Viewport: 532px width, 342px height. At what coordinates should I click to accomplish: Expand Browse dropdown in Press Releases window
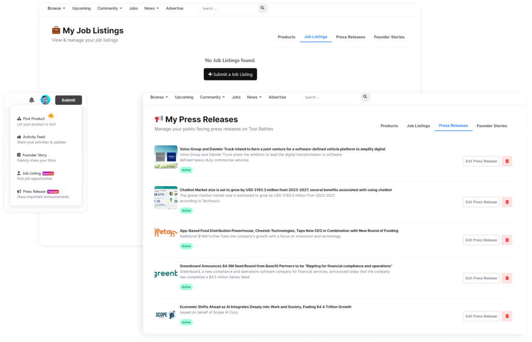click(159, 97)
